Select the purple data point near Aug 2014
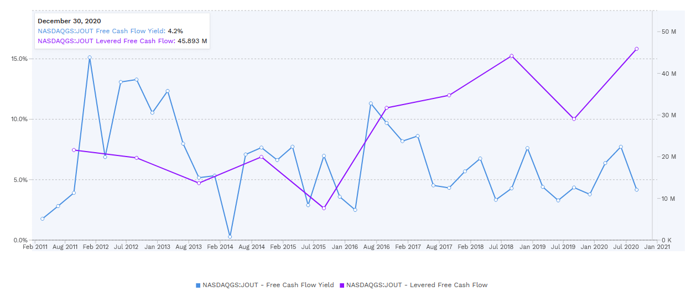The height and width of the screenshot is (291, 686). click(x=261, y=157)
